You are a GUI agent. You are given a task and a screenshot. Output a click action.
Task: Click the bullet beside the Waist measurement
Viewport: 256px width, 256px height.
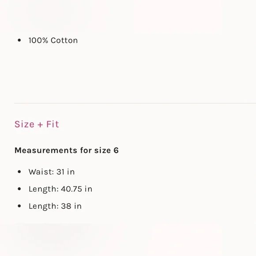(x=19, y=172)
